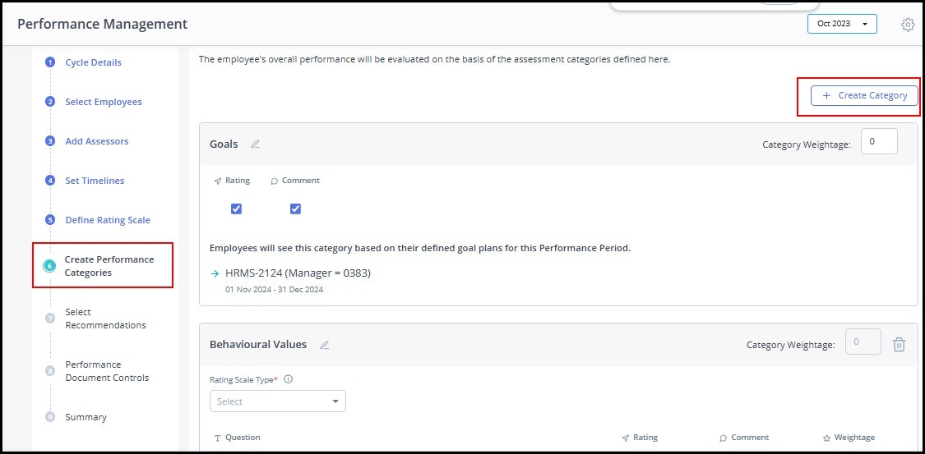Viewport: 925px width, 454px height.
Task: Go to Set Timelines step
Action: [95, 181]
